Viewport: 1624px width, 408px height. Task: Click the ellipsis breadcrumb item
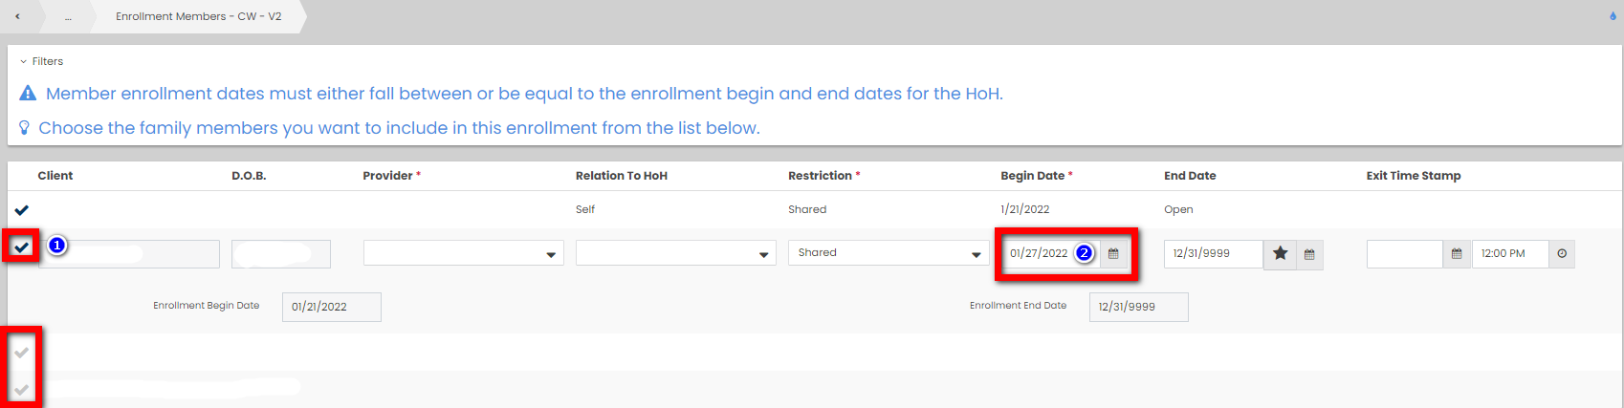coord(68,16)
